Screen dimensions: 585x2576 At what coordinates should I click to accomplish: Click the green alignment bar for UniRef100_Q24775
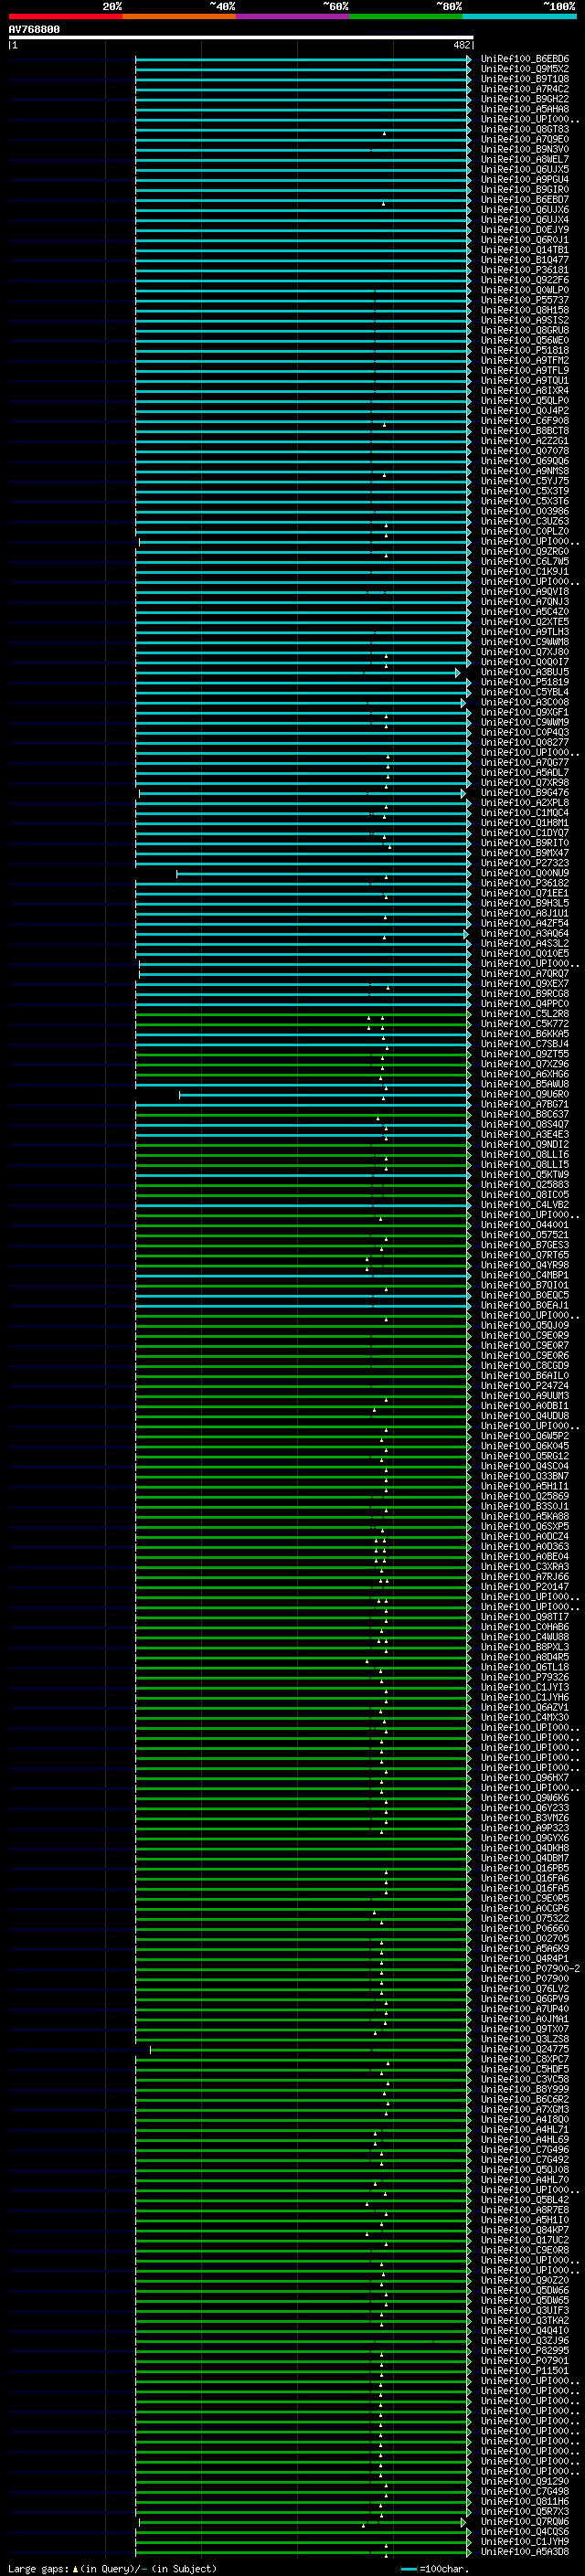310,2049
